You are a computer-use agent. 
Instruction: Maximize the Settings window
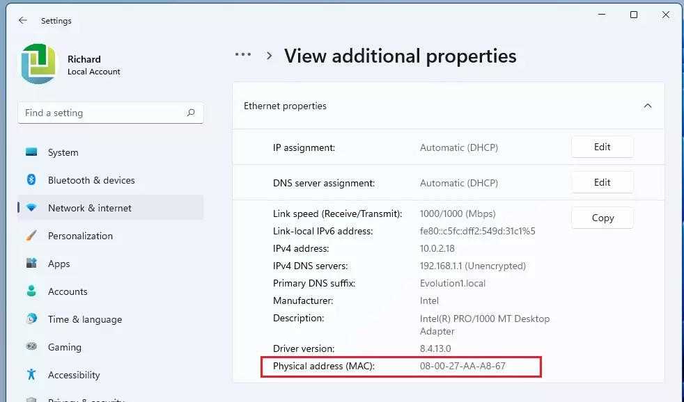pyautogui.click(x=633, y=15)
